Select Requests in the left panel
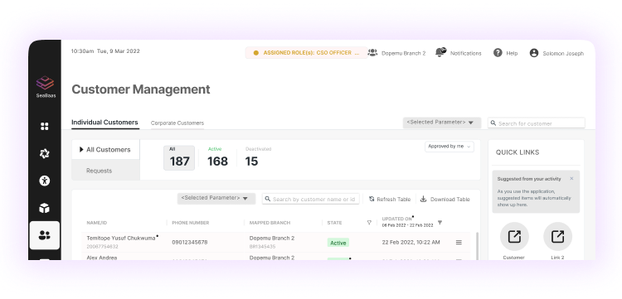The image size is (622, 299). point(100,171)
